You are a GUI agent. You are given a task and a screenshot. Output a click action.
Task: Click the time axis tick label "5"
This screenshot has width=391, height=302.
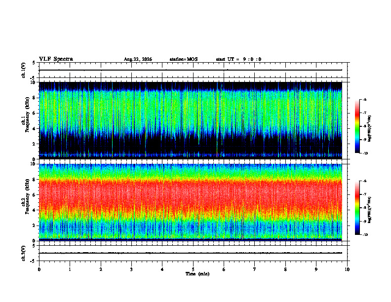pos(193,269)
